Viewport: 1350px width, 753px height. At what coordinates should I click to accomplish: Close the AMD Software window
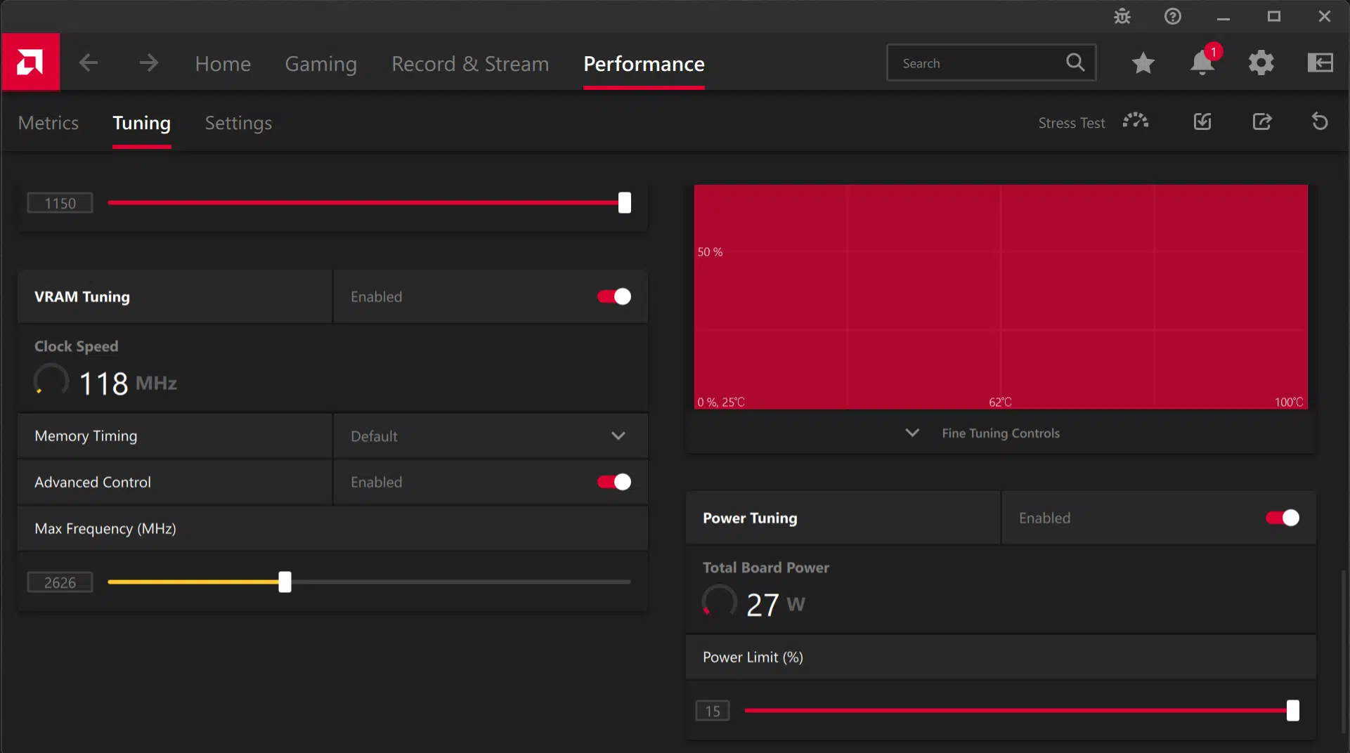coord(1324,16)
